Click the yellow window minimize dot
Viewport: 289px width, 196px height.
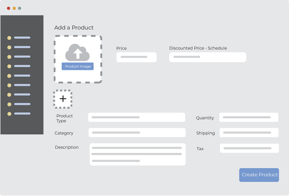pyautogui.click(x=14, y=8)
